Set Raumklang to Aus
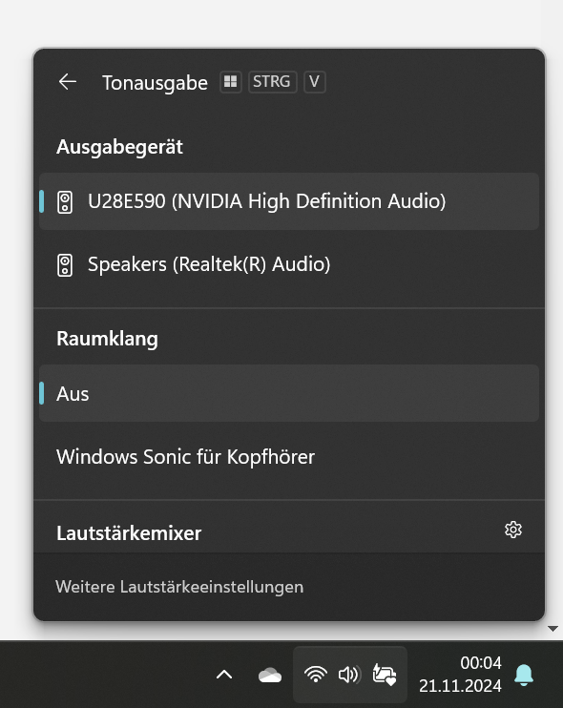563x708 pixels. [x=289, y=393]
